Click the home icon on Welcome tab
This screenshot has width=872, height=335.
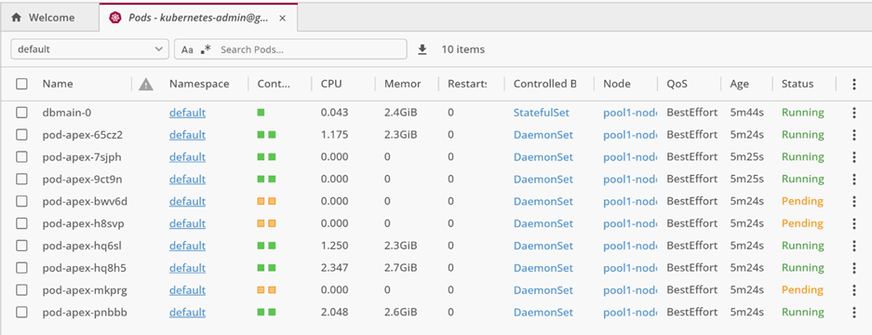[17, 18]
